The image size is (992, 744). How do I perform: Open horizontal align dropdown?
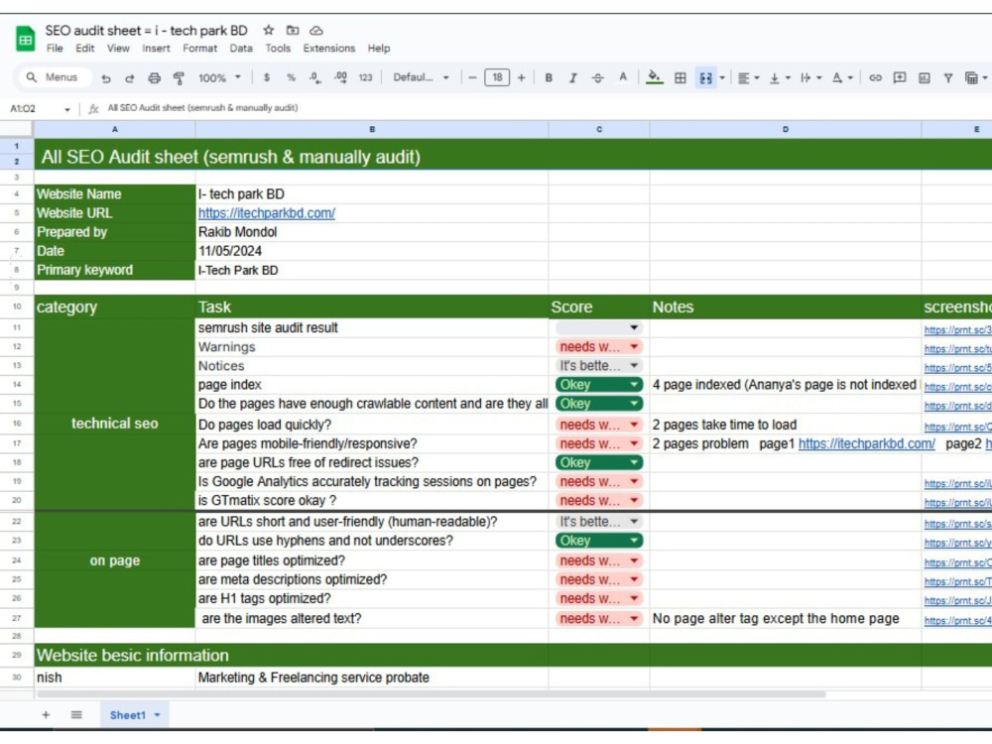(x=748, y=77)
